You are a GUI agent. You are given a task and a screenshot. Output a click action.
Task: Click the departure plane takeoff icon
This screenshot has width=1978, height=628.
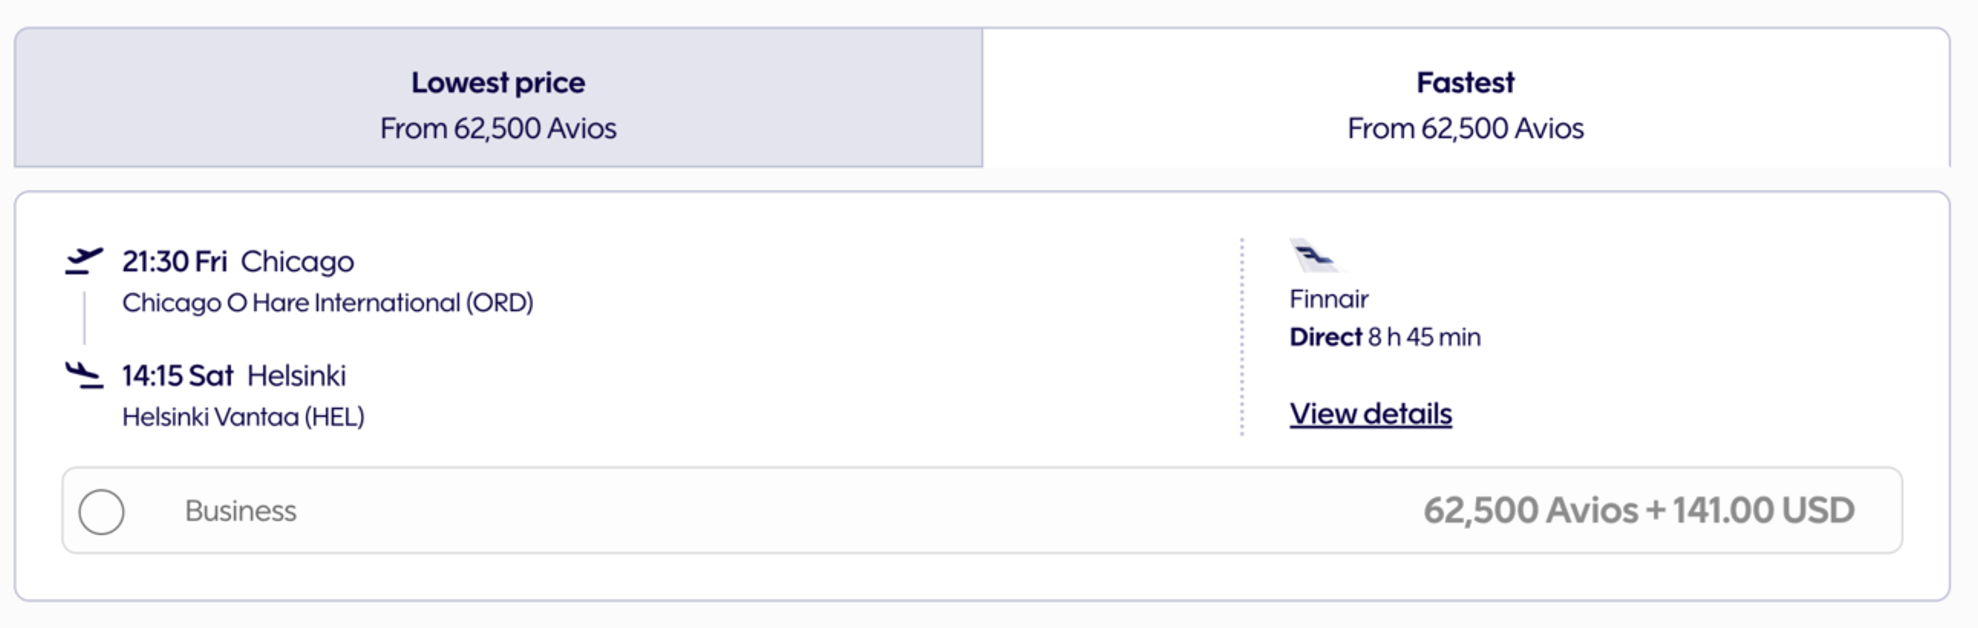83,261
